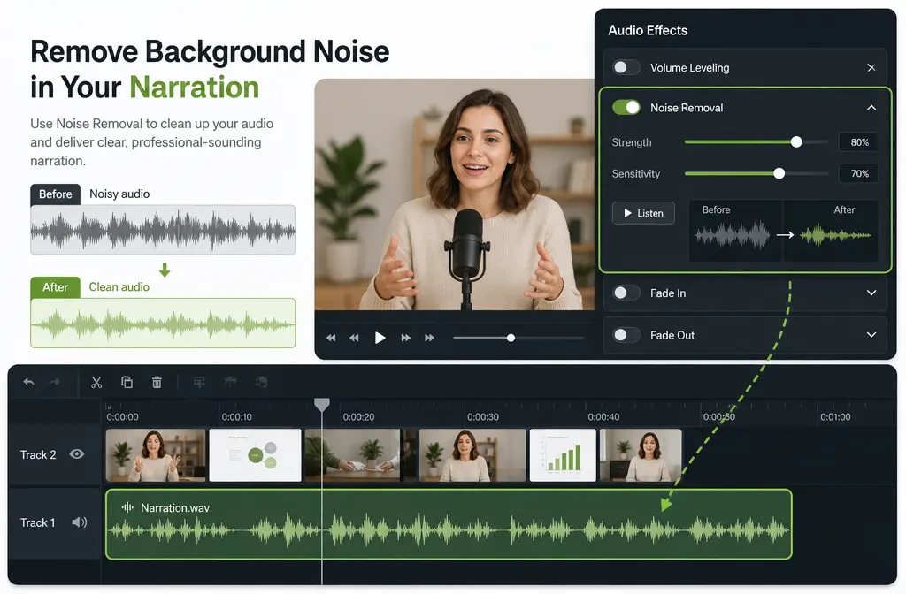Click the Track 2 label
Viewport: 906px width, 594px height.
pyautogui.click(x=38, y=455)
